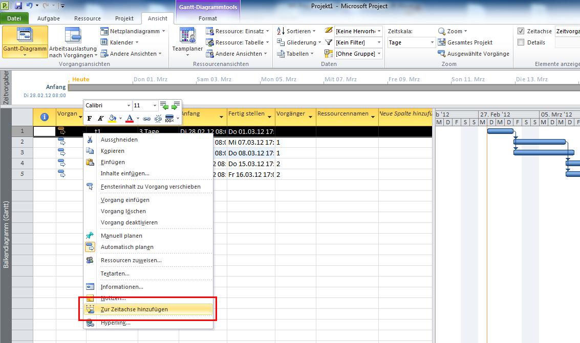Open the Teamplaner view
This screenshot has height=343, width=580.
click(187, 42)
